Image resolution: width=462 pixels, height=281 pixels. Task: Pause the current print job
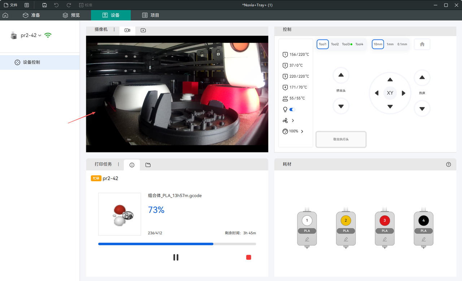click(176, 257)
